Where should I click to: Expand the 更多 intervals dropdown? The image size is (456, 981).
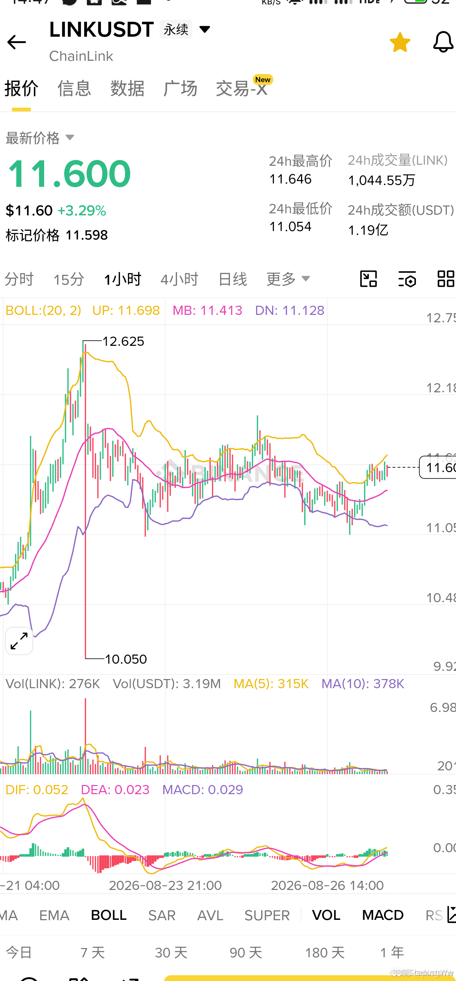tap(288, 279)
